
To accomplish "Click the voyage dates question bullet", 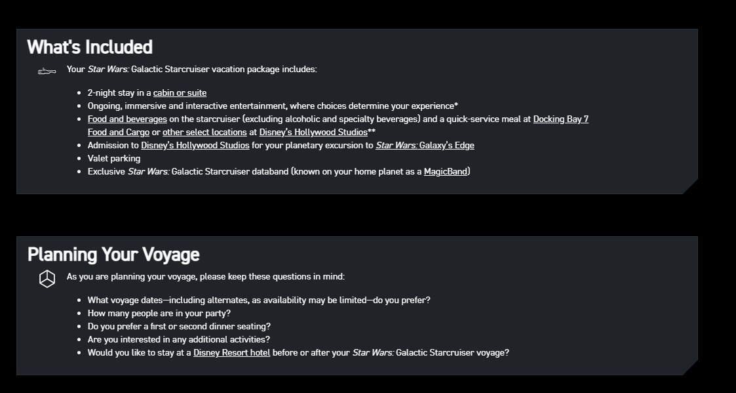I will (259, 300).
